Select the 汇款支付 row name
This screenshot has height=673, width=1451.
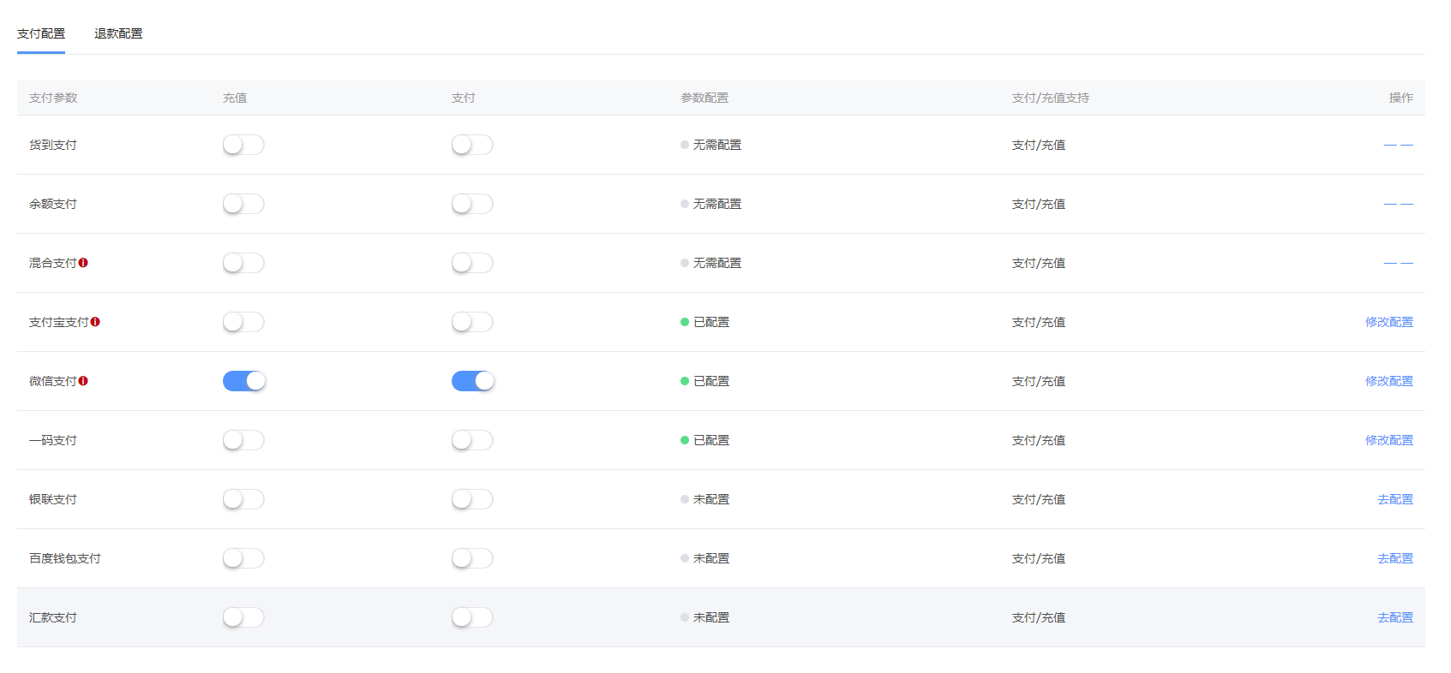pos(53,617)
